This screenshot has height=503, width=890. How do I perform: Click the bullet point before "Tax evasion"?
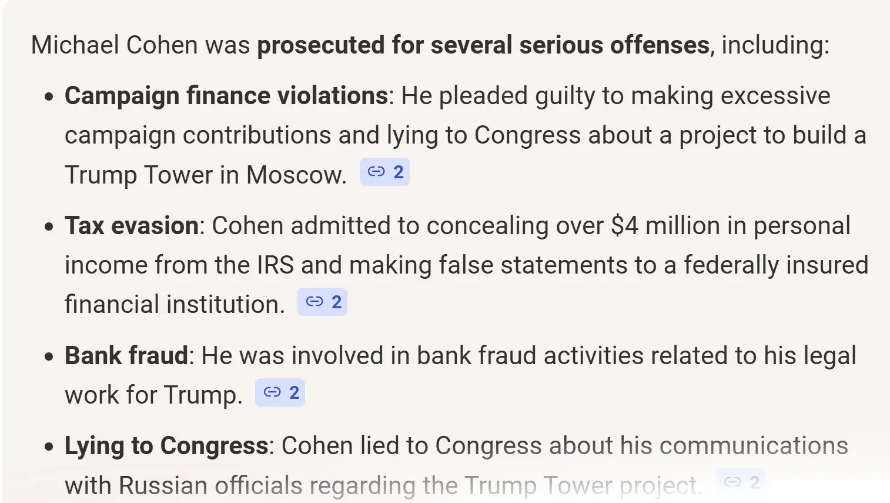tap(49, 226)
